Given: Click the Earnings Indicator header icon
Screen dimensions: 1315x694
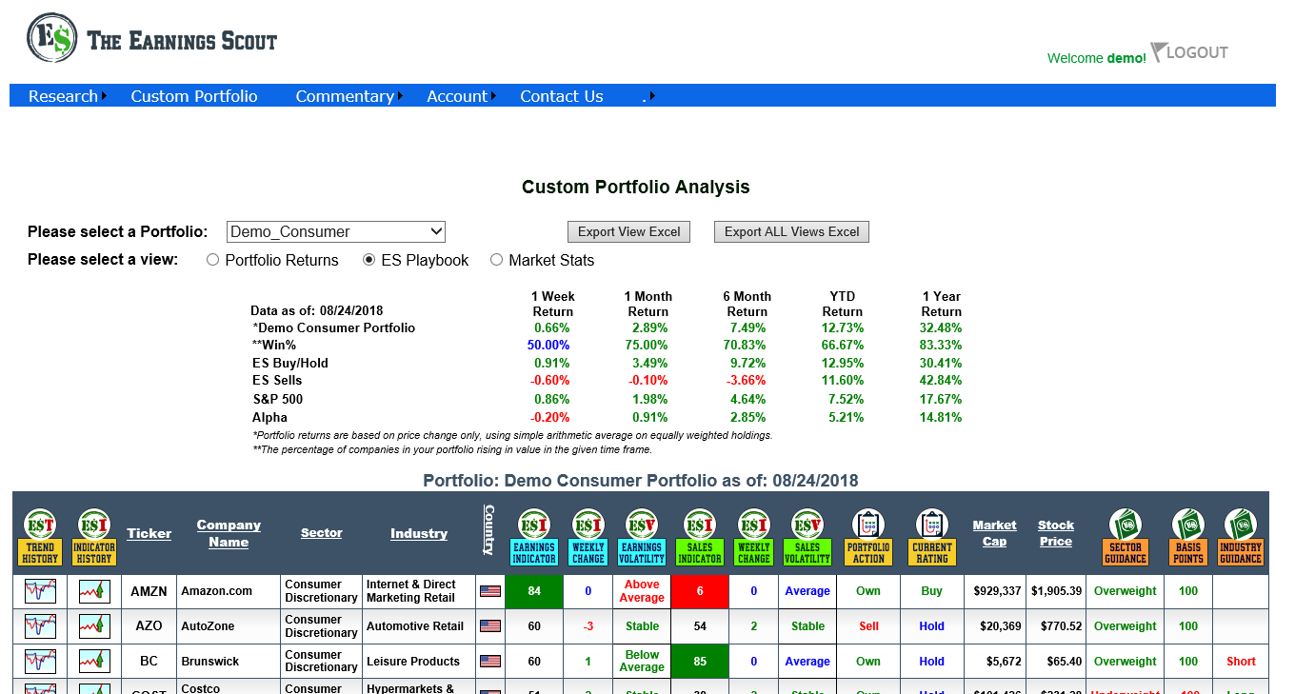Looking at the screenshot, I should coord(534,536).
